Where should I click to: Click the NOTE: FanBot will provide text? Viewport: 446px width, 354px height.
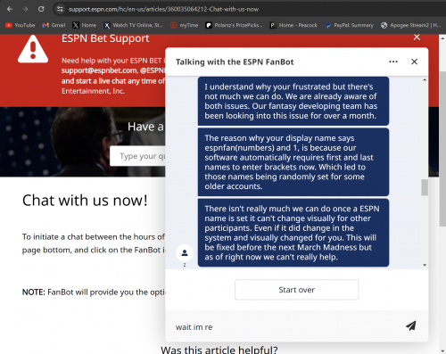click(x=94, y=292)
